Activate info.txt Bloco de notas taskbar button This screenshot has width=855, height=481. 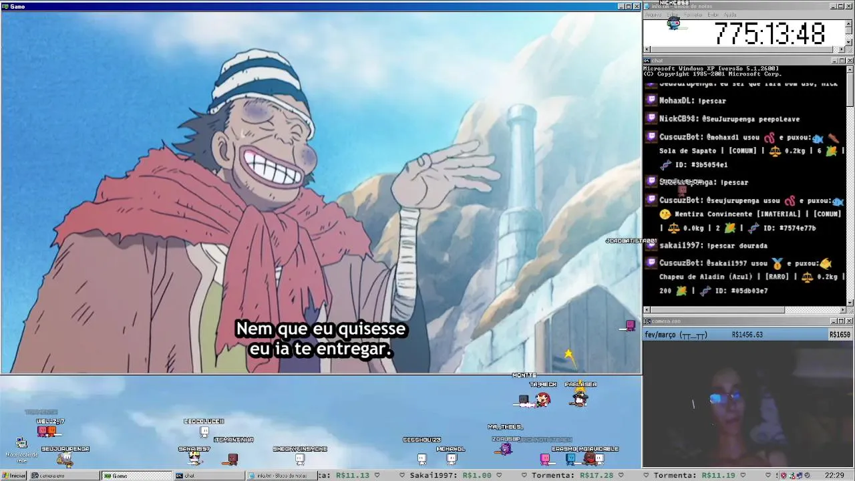tap(282, 476)
